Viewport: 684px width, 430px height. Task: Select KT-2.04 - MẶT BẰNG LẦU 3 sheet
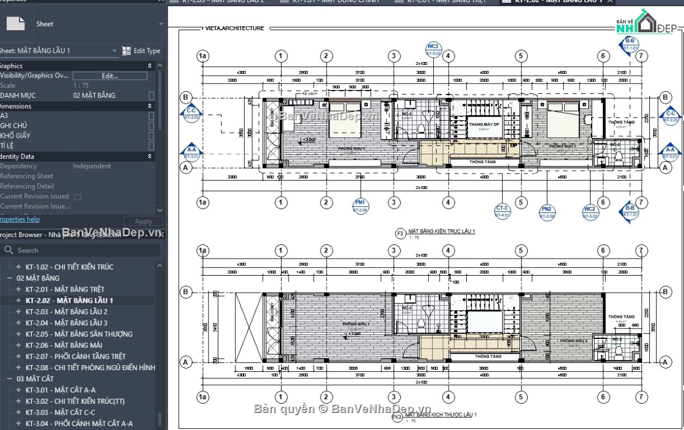tap(66, 323)
